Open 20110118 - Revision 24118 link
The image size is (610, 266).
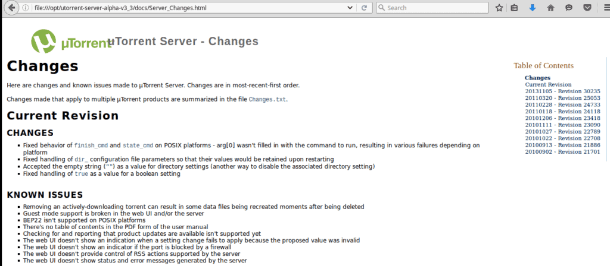[562, 111]
